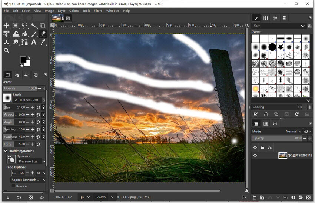Reset the brush Angle to default

tap(38, 122)
